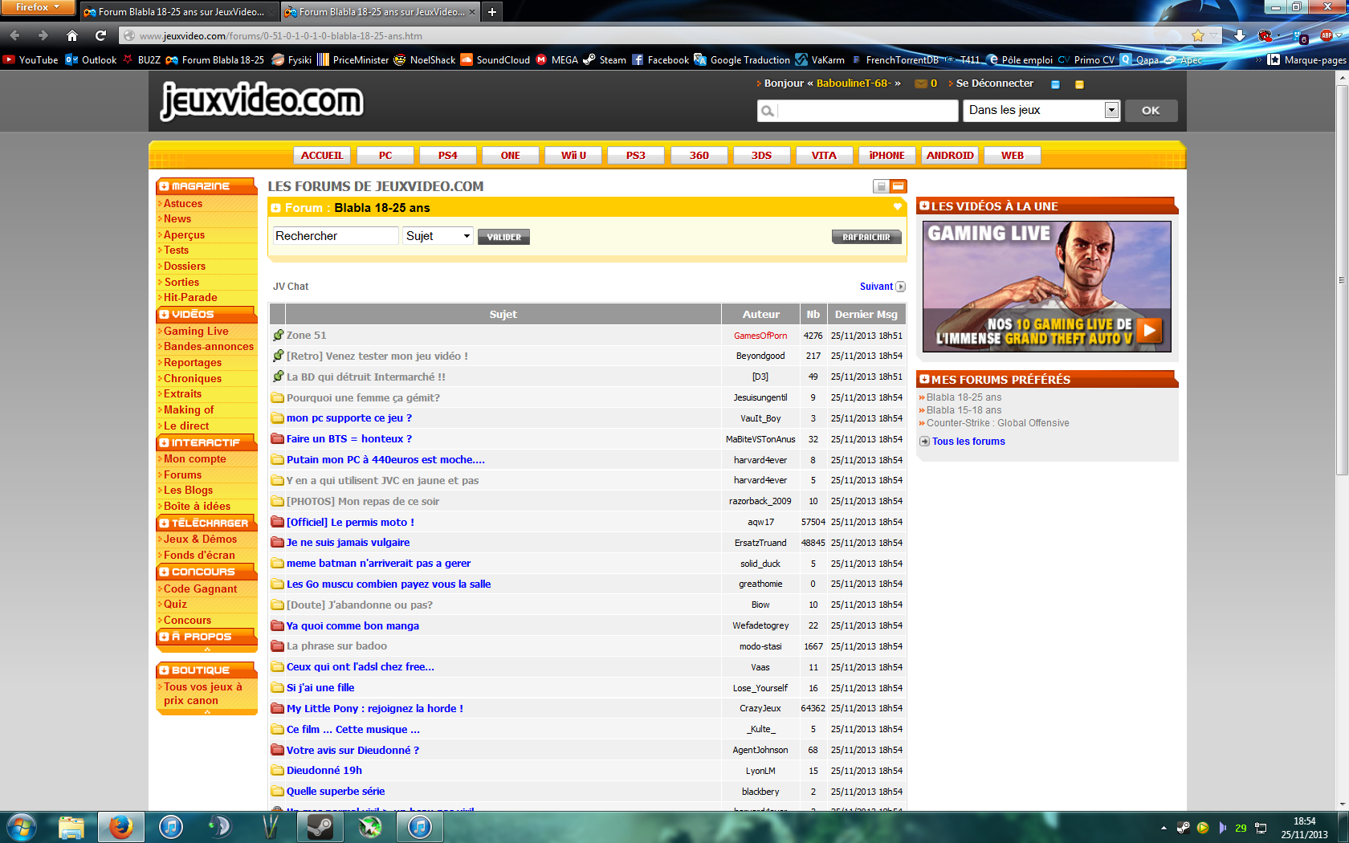Collapse the Les vidéos à la une panel

(x=924, y=206)
